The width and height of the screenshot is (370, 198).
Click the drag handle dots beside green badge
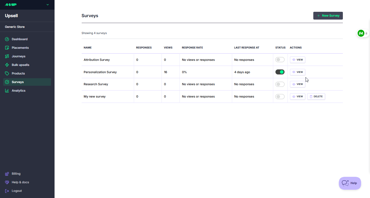pyautogui.click(x=367, y=33)
